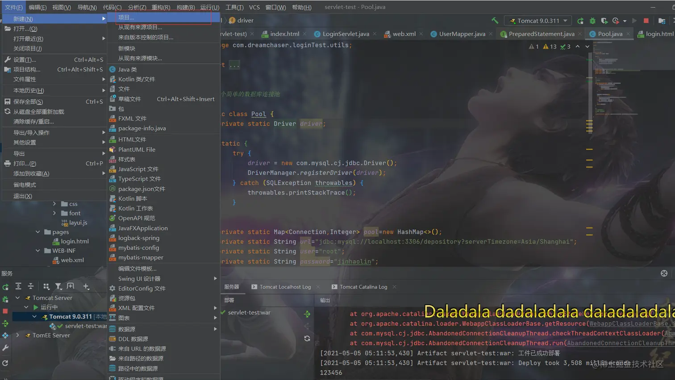Click the 13 warnings indicator in the editor
675x380 pixels.
[x=550, y=46]
